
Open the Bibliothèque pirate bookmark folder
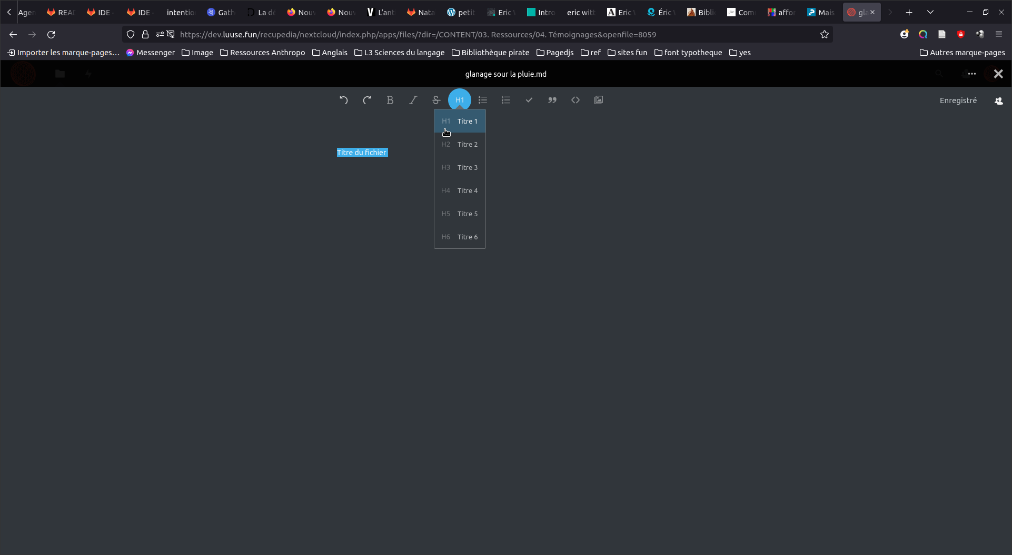[x=490, y=53]
